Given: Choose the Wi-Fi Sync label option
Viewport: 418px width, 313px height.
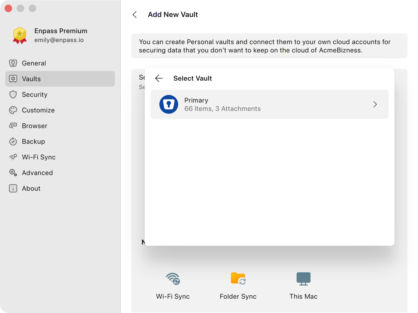Looking at the screenshot, I should click(173, 297).
